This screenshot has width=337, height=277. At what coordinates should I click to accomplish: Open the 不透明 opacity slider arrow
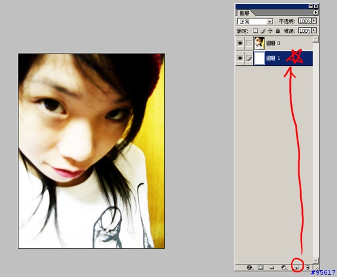(314, 21)
